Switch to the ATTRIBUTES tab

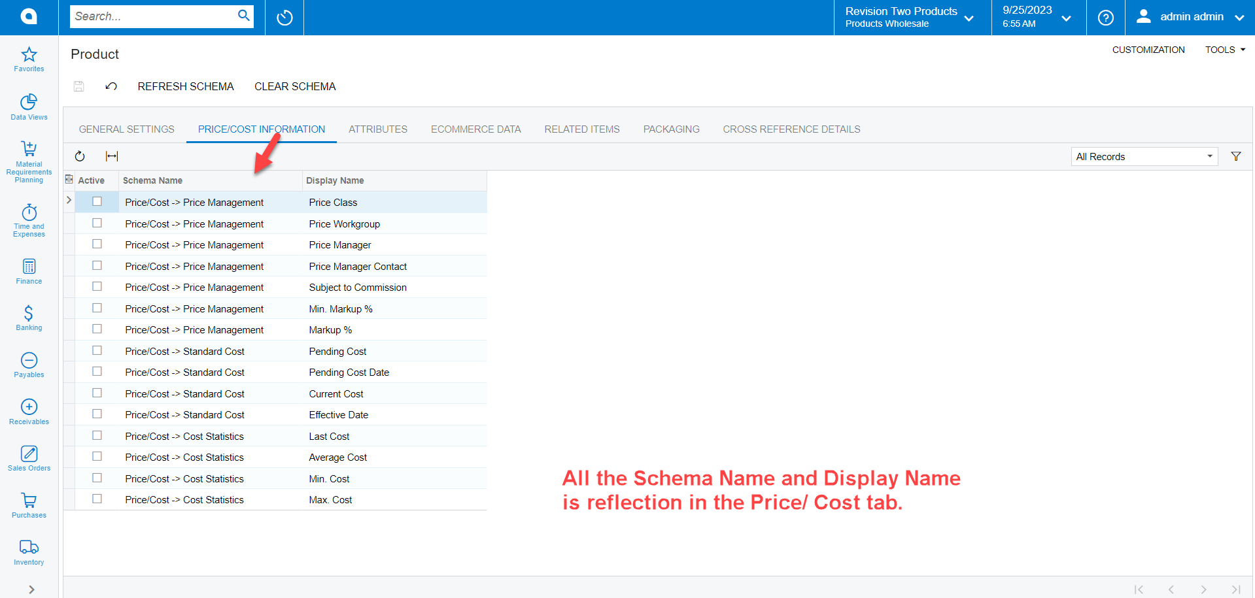click(377, 129)
